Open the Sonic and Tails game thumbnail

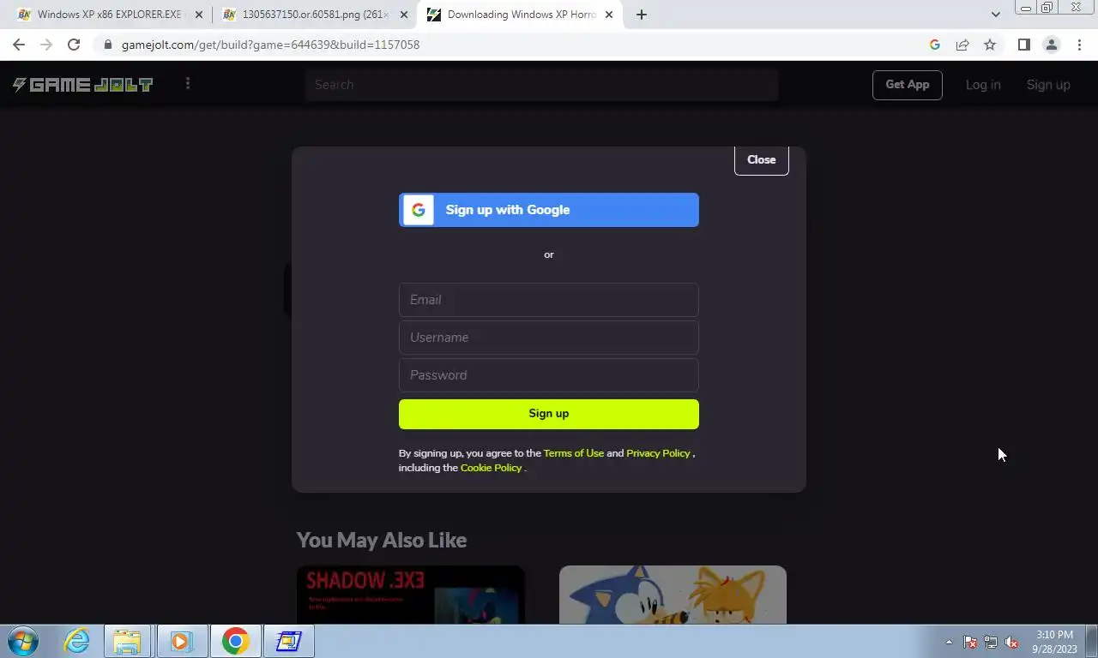click(x=673, y=595)
